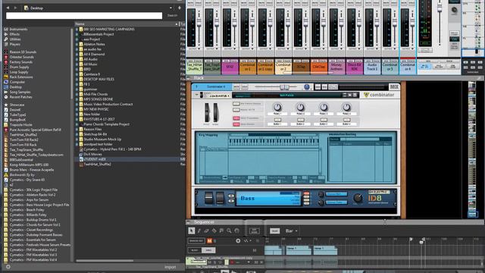Open Instruments in the browser sidebar
The height and width of the screenshot is (273, 485).
[x=18, y=29]
